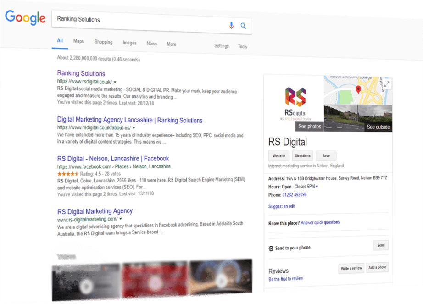Viewport: 423px width, 304px height.
Task: Click the 'Suggest an edit' link
Action: pos(282,206)
